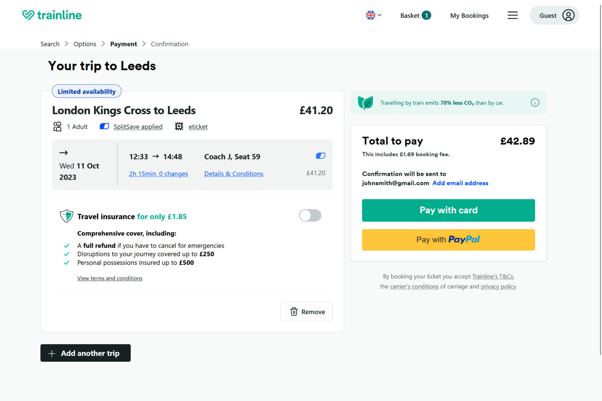Click the travel insurance shield icon

click(x=66, y=216)
